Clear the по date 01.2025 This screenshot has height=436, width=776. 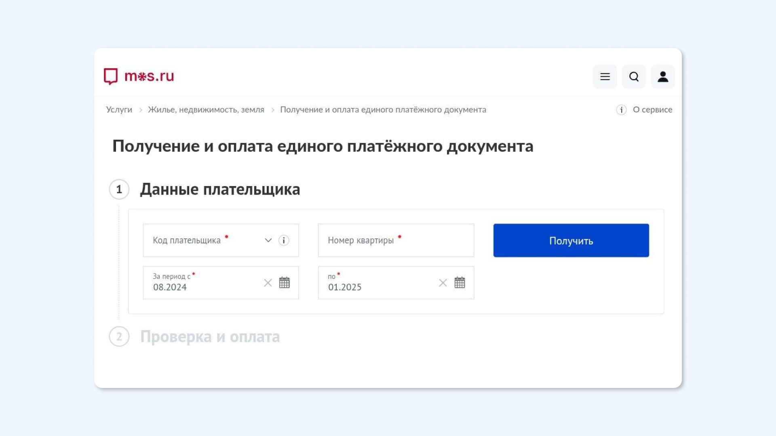coord(443,283)
